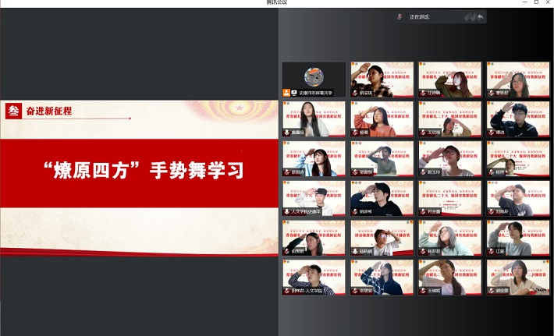Click the mic icon beside 田仲君-人文学院
This screenshot has height=336, width=554.
pyautogui.click(x=286, y=292)
